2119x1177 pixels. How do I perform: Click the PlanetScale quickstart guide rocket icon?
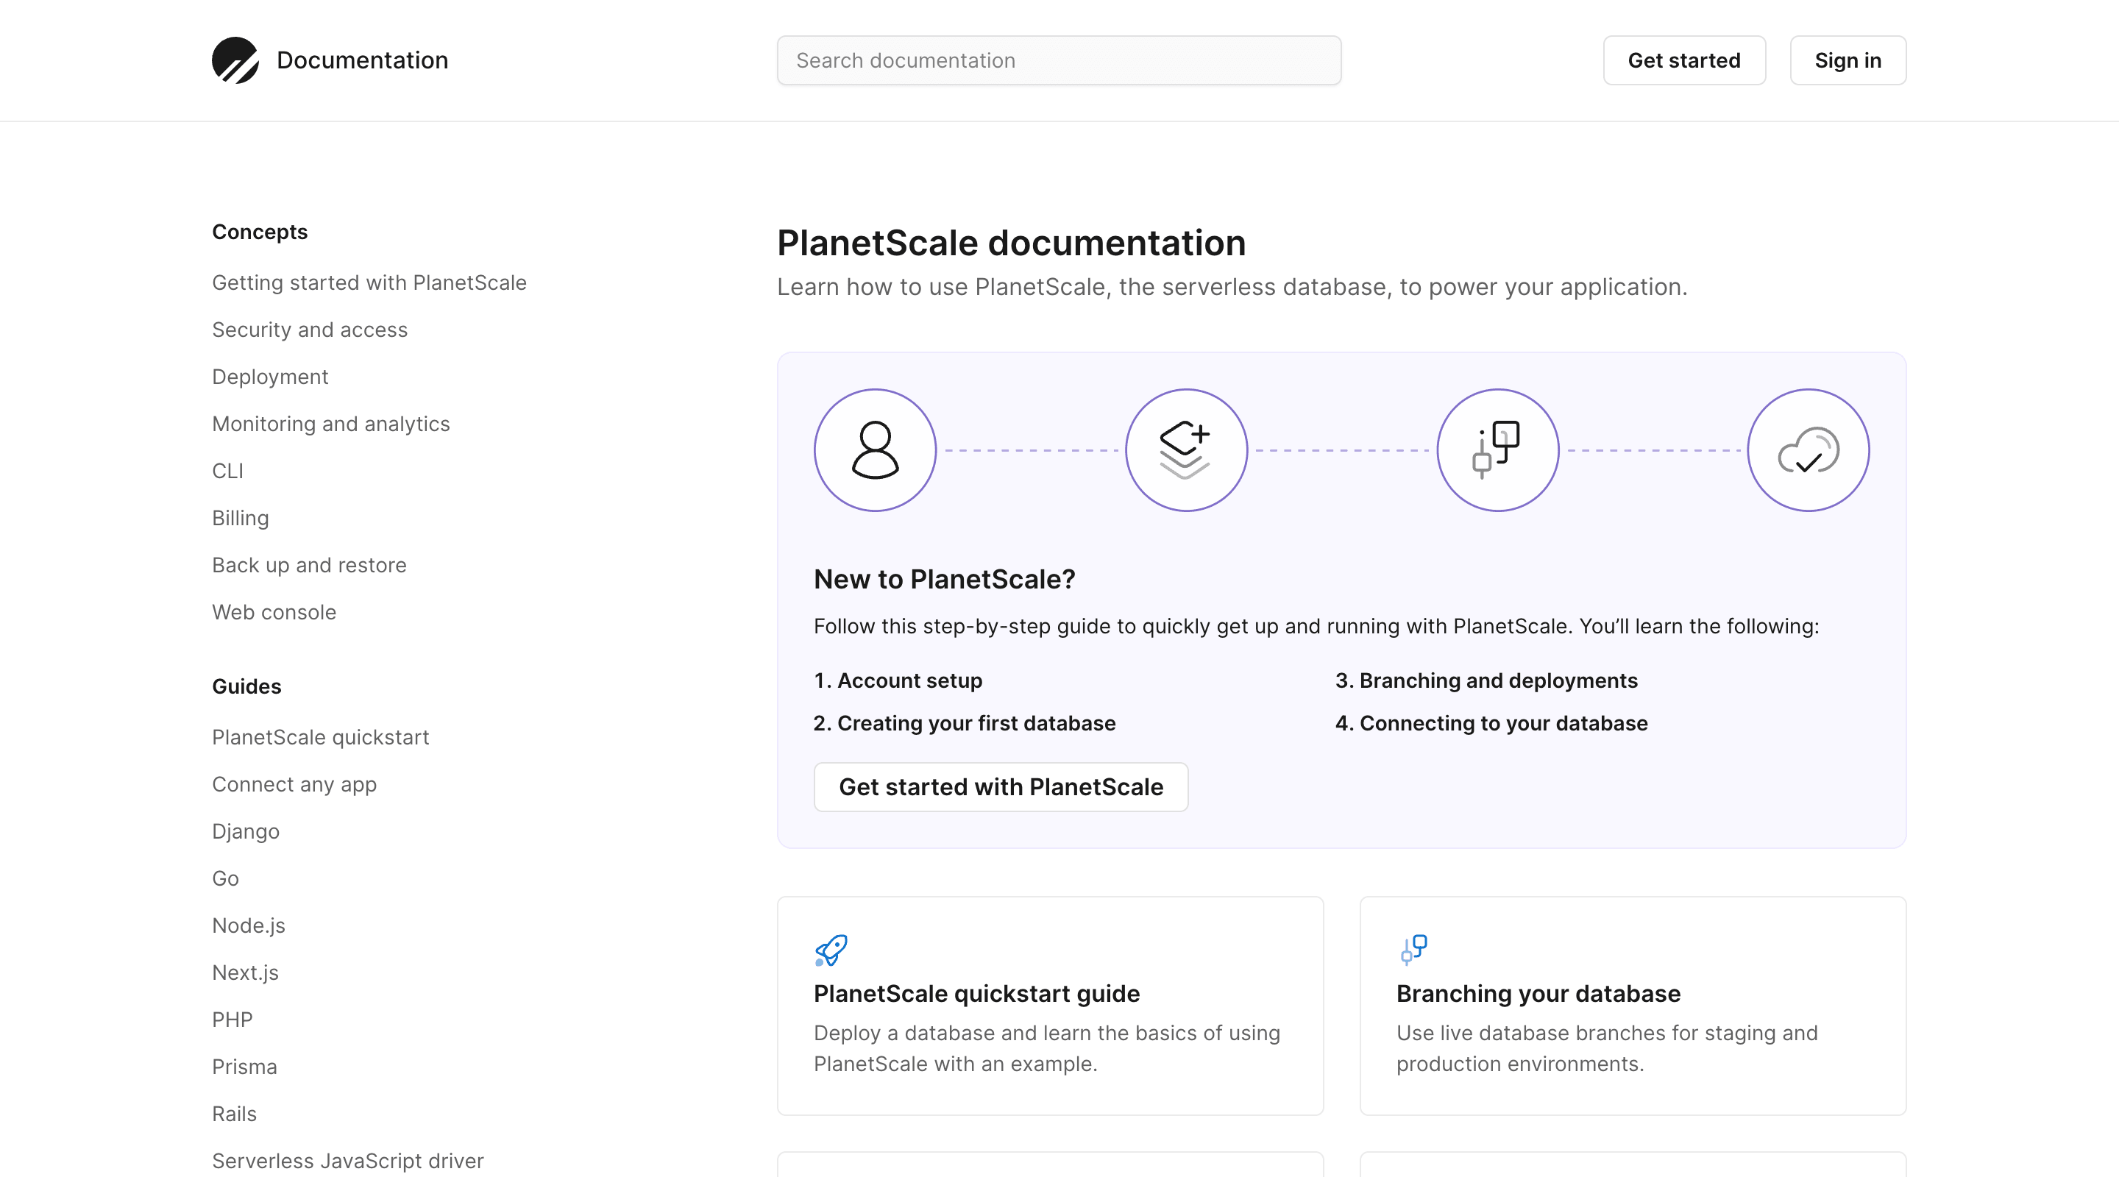pyautogui.click(x=831, y=950)
